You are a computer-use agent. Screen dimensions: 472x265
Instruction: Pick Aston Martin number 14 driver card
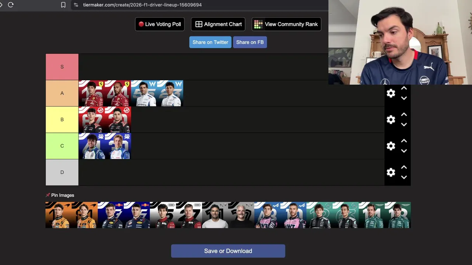pyautogui.click(x=371, y=215)
